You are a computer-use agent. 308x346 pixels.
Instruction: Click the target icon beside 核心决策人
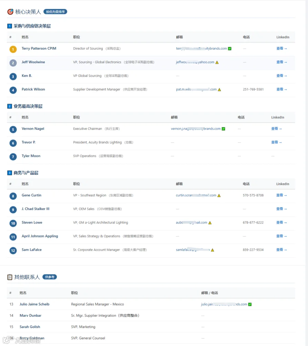pyautogui.click(x=10, y=12)
